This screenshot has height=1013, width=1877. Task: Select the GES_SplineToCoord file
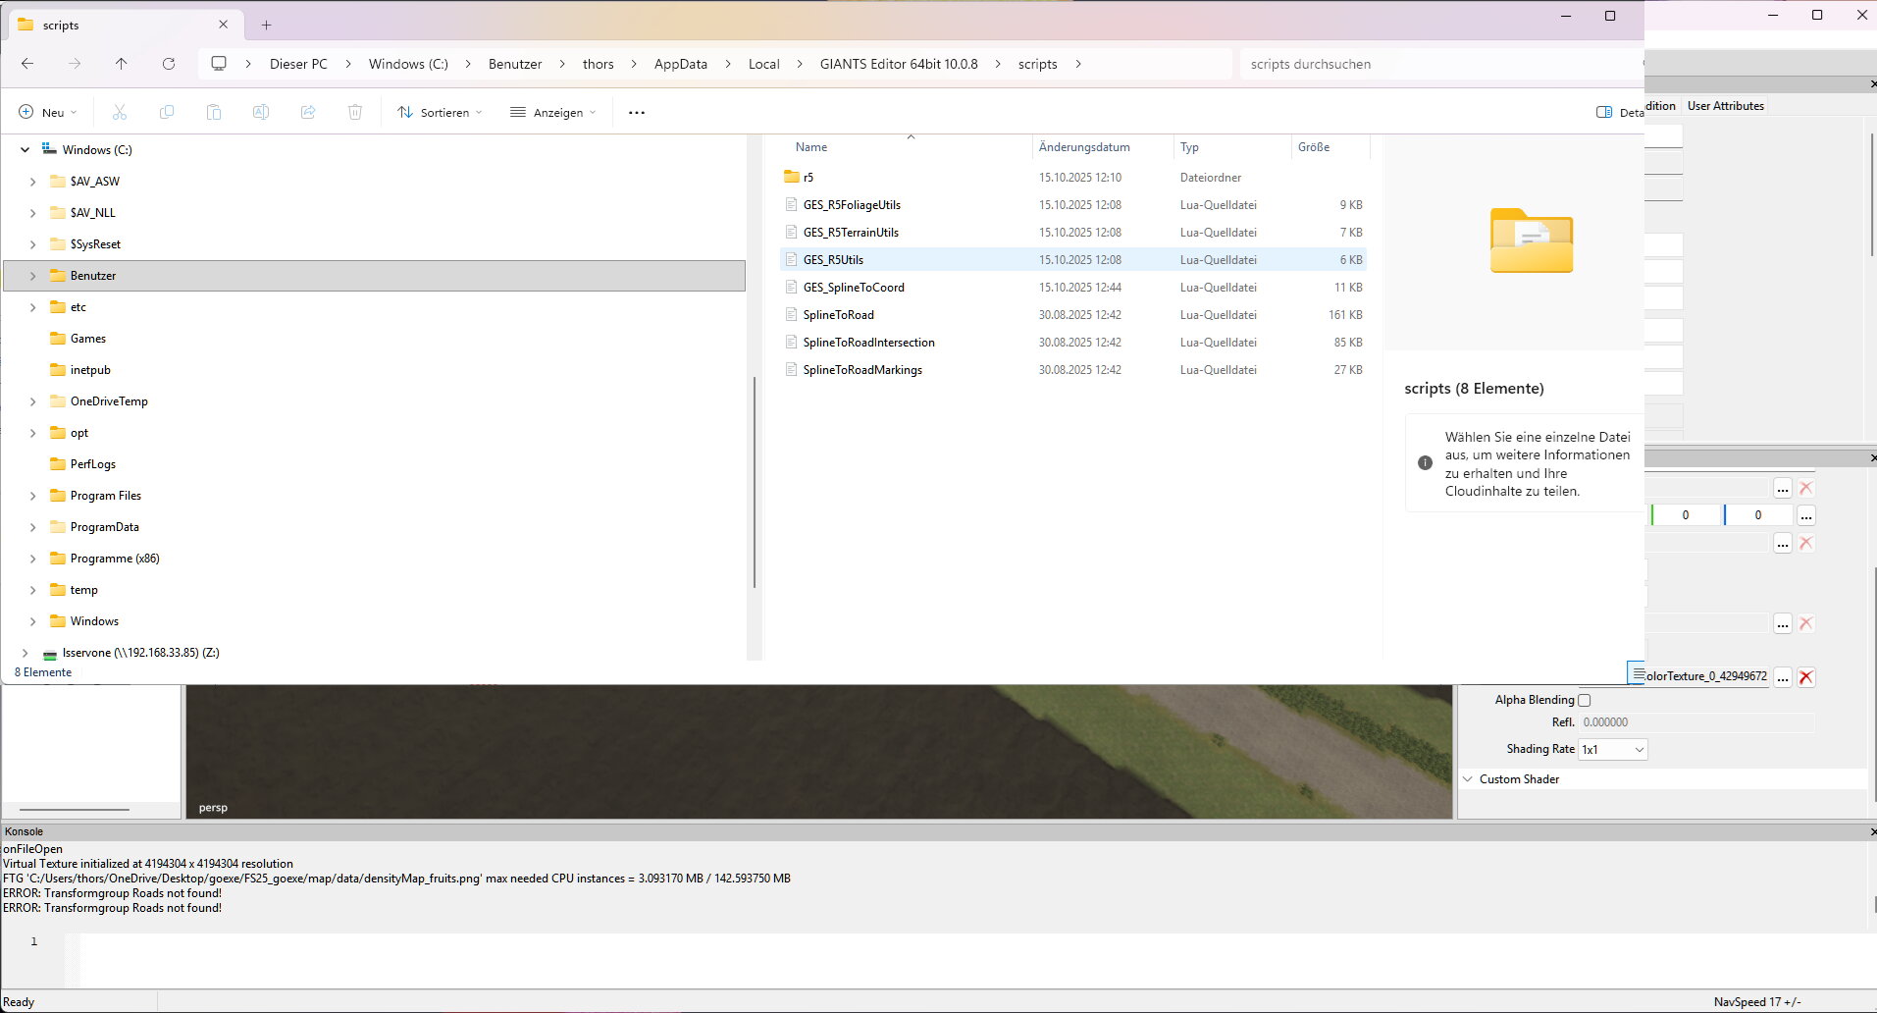click(854, 288)
